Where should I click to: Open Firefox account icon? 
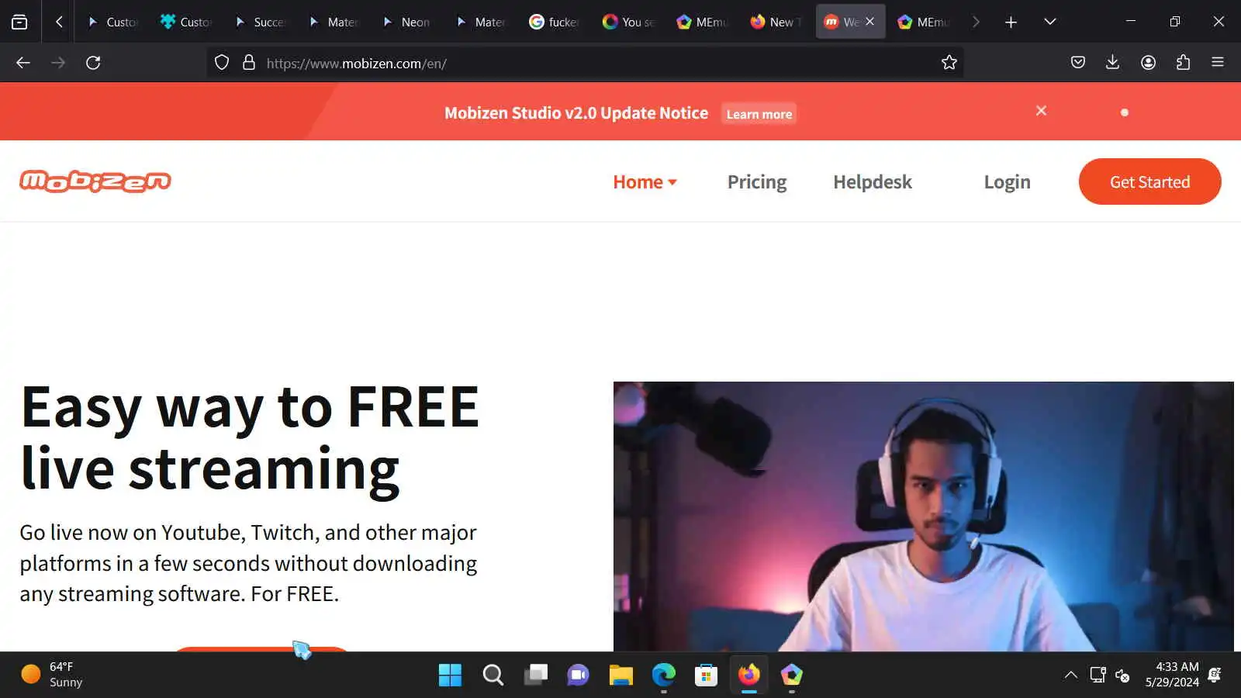pos(1148,63)
